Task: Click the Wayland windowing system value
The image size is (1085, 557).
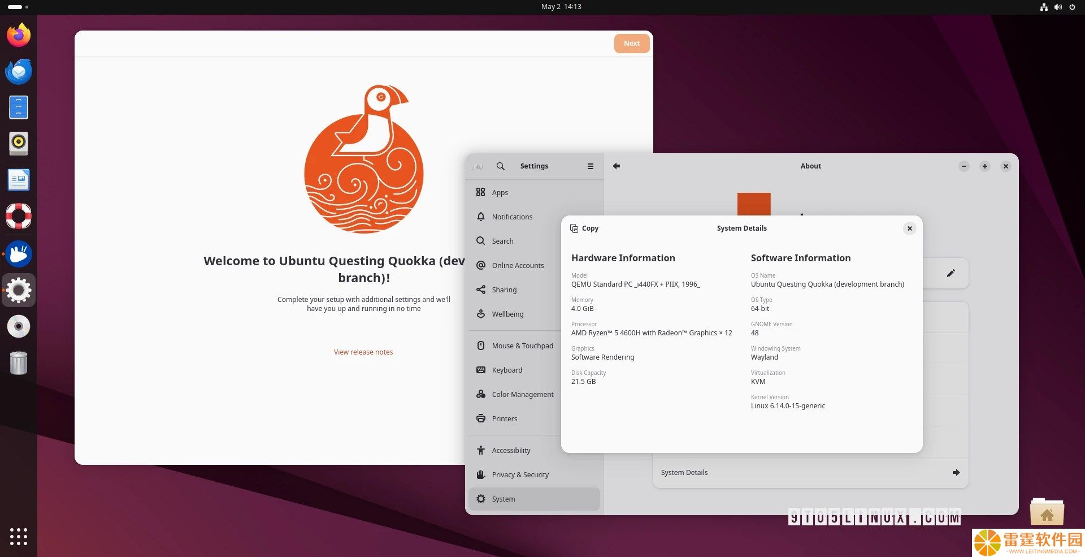Action: pos(765,357)
